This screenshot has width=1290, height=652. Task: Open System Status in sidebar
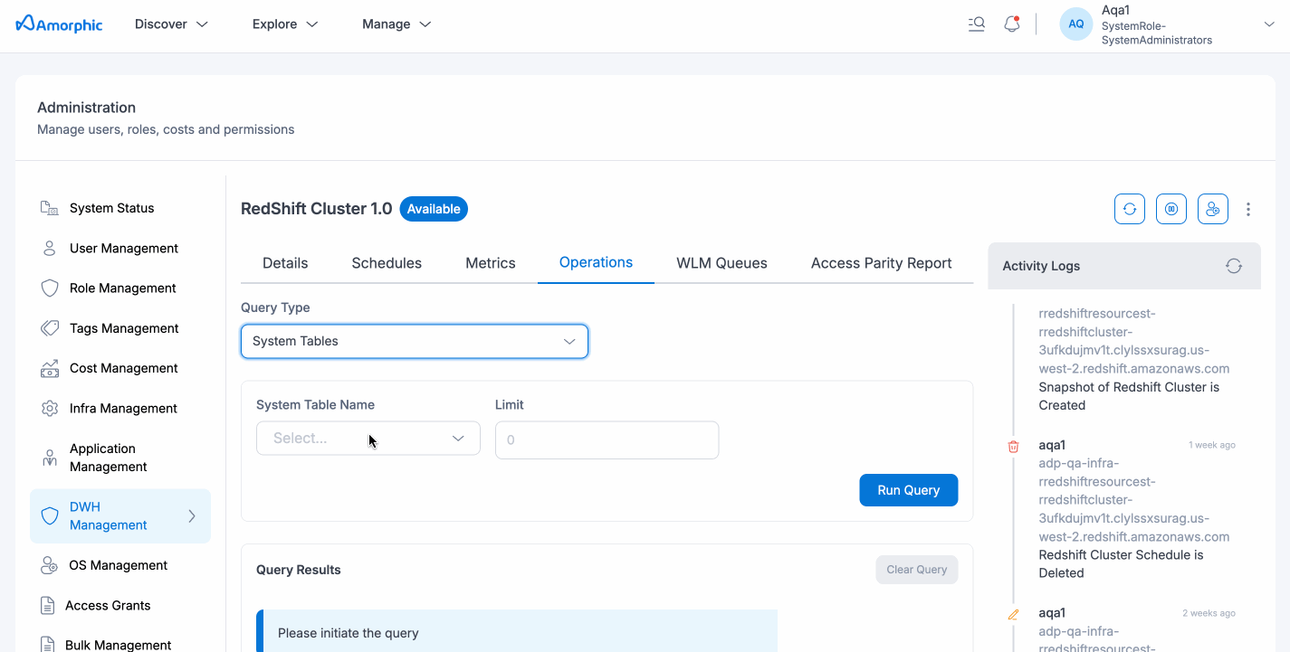111,208
